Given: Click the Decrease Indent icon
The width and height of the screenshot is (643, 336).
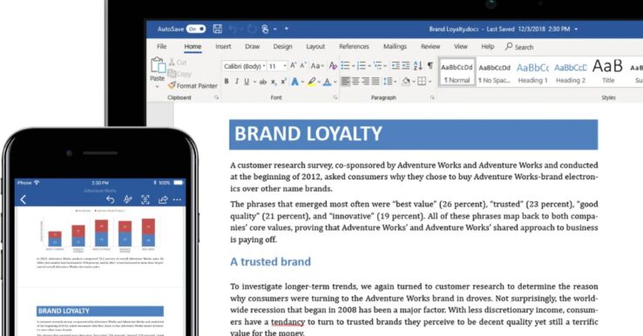Looking at the screenshot, I should point(396,65).
